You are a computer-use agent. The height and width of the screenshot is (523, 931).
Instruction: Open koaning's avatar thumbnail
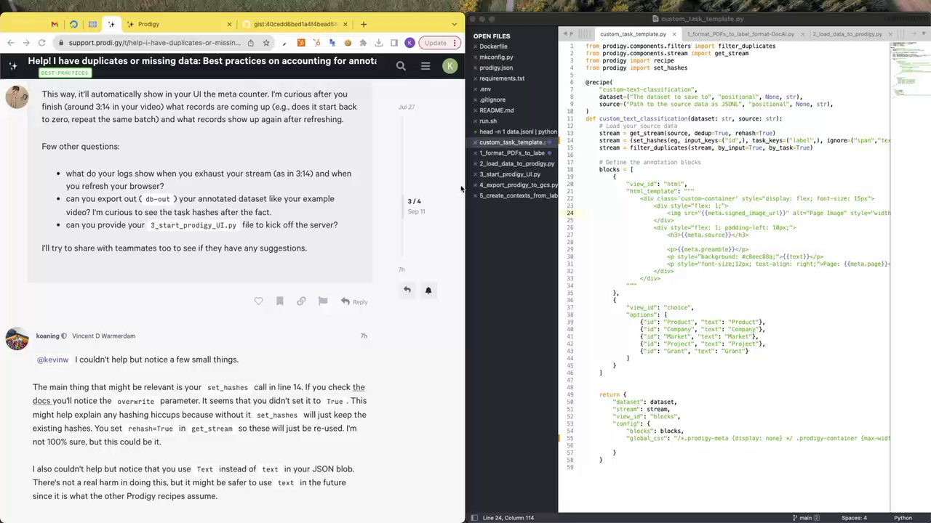(17, 339)
